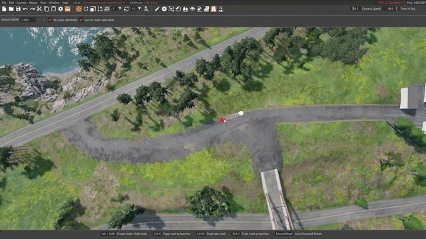This screenshot has width=426, height=239.
Task: Toggle non-AI roads selectable checkbox
Action: coord(81,20)
